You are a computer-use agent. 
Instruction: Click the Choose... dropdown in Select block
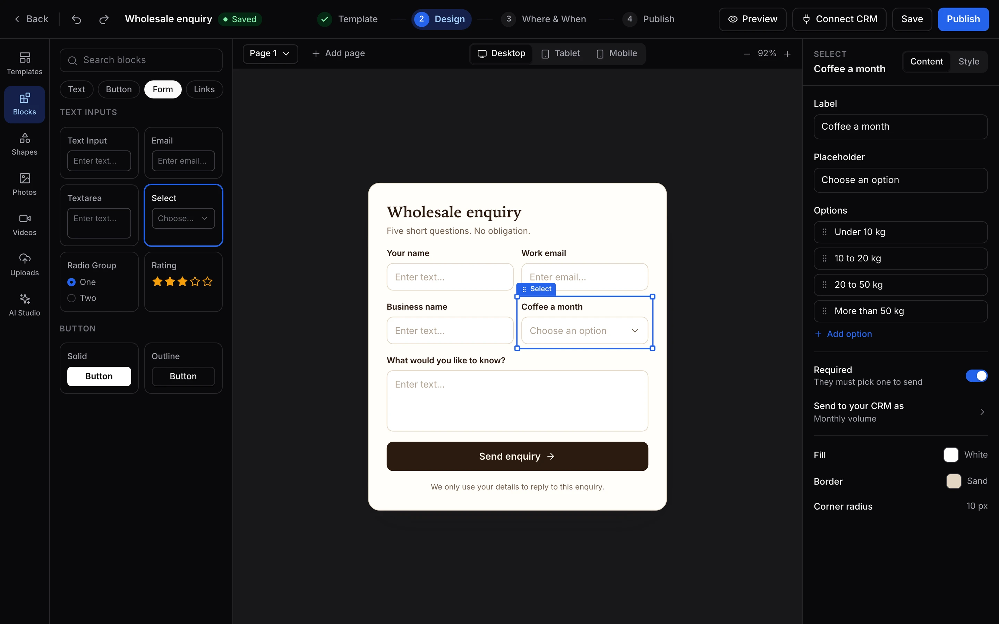click(x=183, y=218)
